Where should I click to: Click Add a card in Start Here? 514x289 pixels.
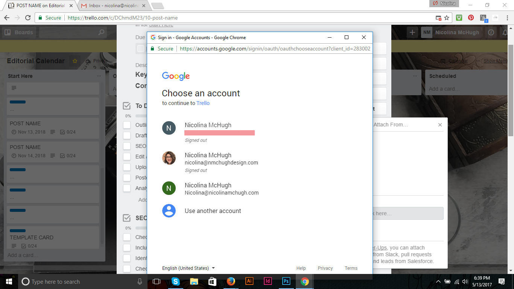pyautogui.click(x=23, y=255)
